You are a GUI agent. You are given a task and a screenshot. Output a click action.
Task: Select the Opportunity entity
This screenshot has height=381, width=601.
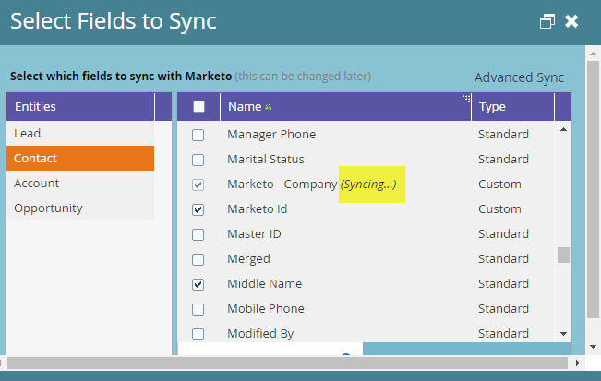(x=80, y=208)
